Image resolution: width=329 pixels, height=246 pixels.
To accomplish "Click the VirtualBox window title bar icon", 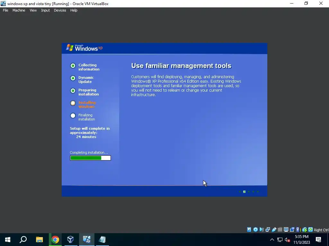I will (3, 4).
